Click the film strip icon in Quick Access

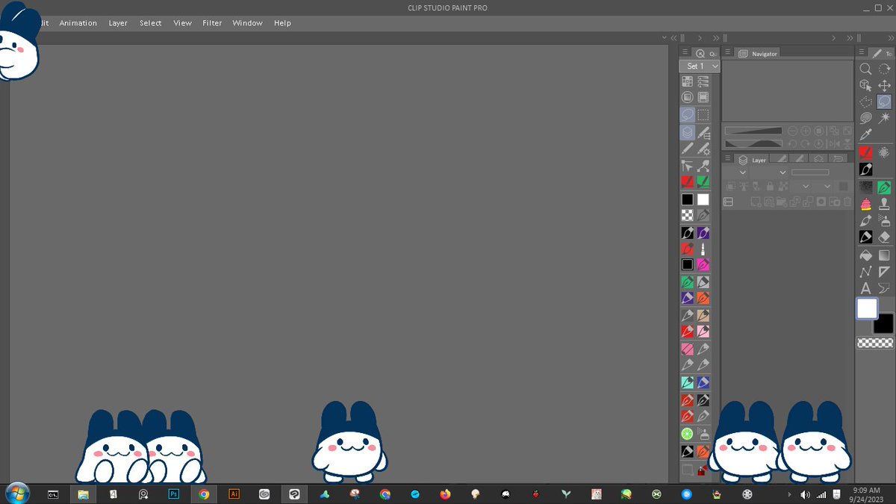(703, 97)
